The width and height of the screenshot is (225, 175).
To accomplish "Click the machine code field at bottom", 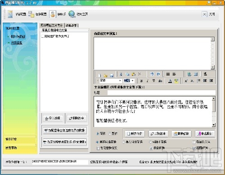I will 60,162.
